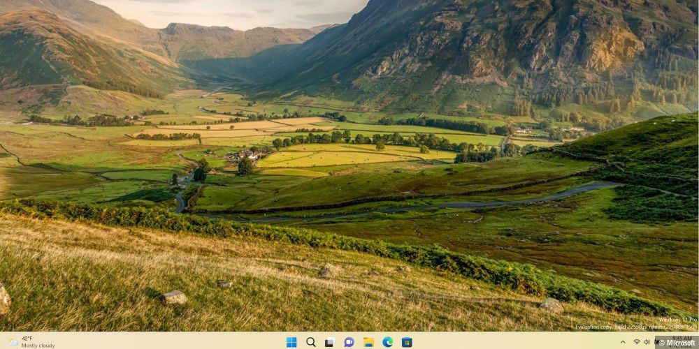699x349 pixels.
Task: Open taskbar Search magnifier
Action: 311,342
